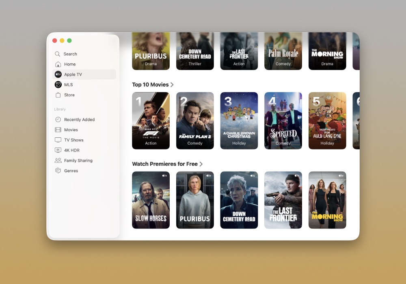Open MLS using the shield icon
The image size is (406, 284).
pos(58,85)
